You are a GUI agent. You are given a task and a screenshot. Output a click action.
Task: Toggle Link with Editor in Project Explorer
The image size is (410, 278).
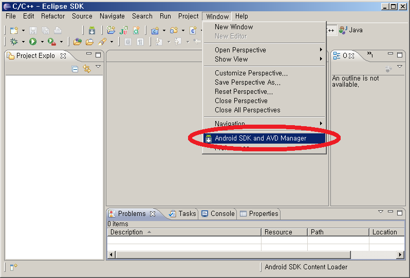click(x=87, y=69)
